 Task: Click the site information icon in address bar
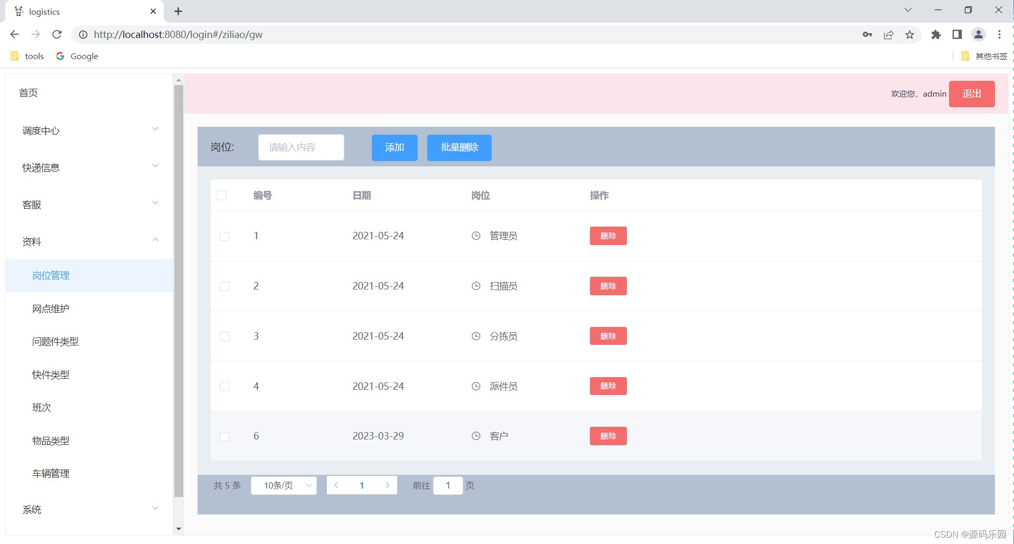pyautogui.click(x=83, y=34)
